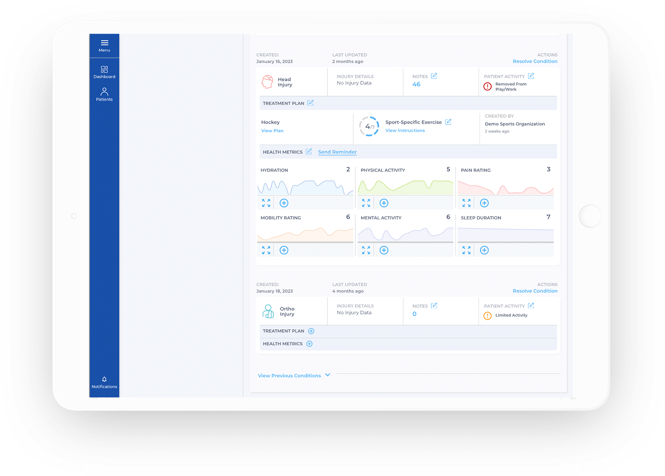
Task: Resolve the Ortho Injury condition
Action: point(535,291)
